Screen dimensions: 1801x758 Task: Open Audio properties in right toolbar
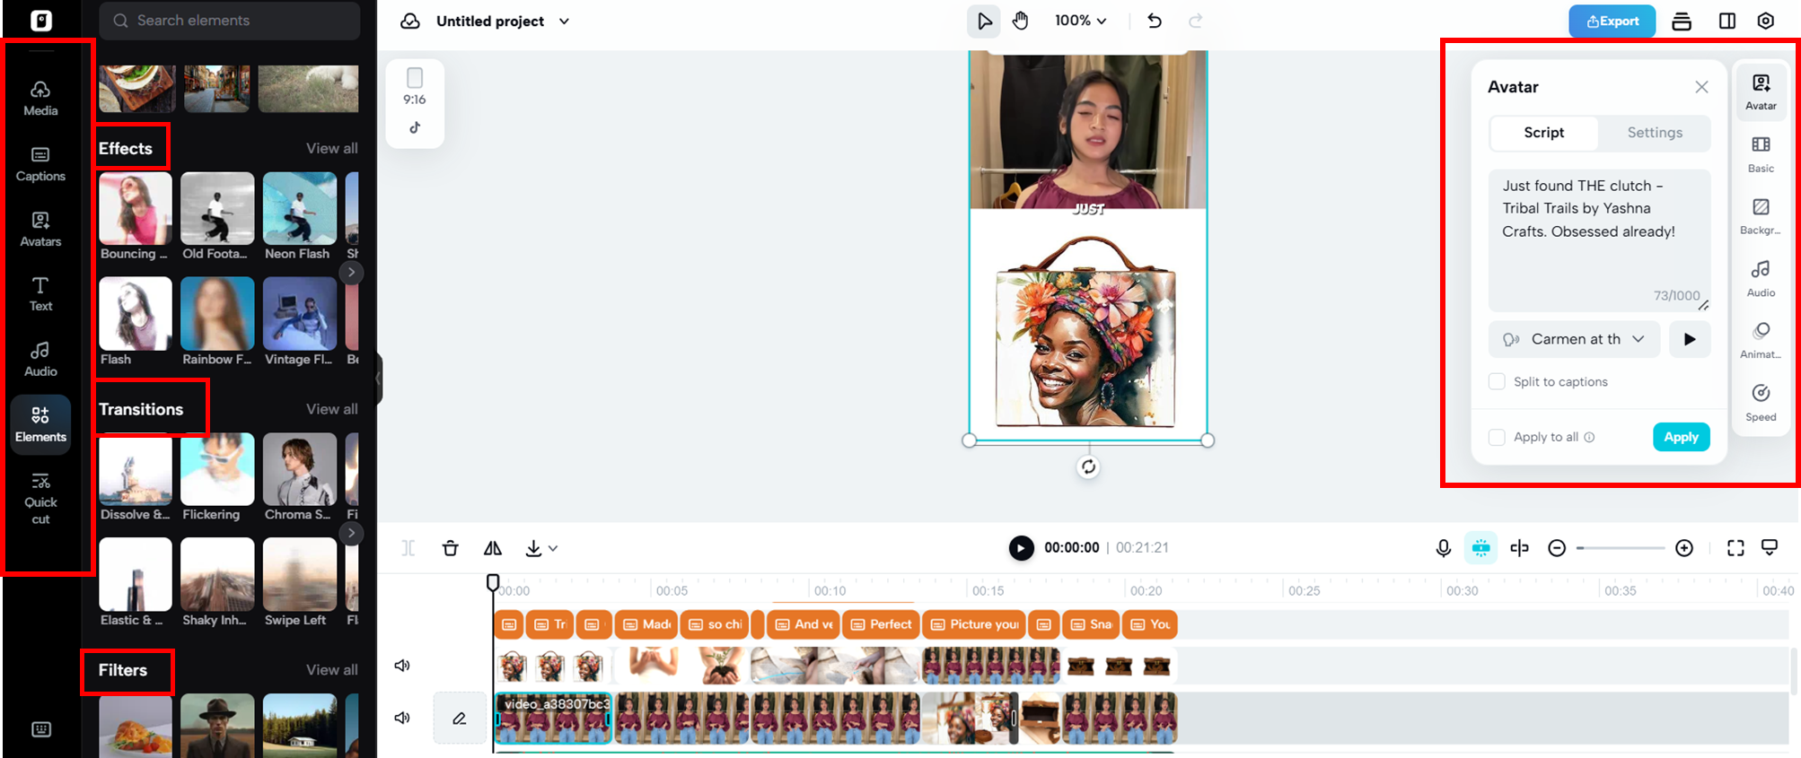pyautogui.click(x=1761, y=279)
